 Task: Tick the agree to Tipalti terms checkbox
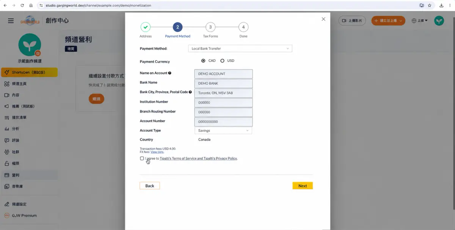coord(142,158)
